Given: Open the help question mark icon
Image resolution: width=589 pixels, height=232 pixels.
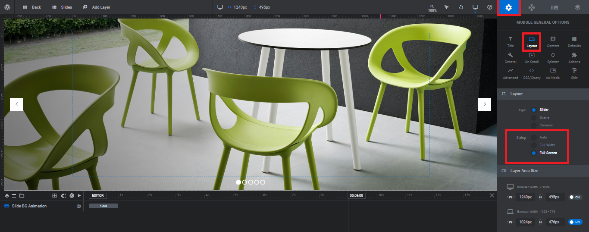Looking at the screenshot, I should pyautogui.click(x=490, y=7).
